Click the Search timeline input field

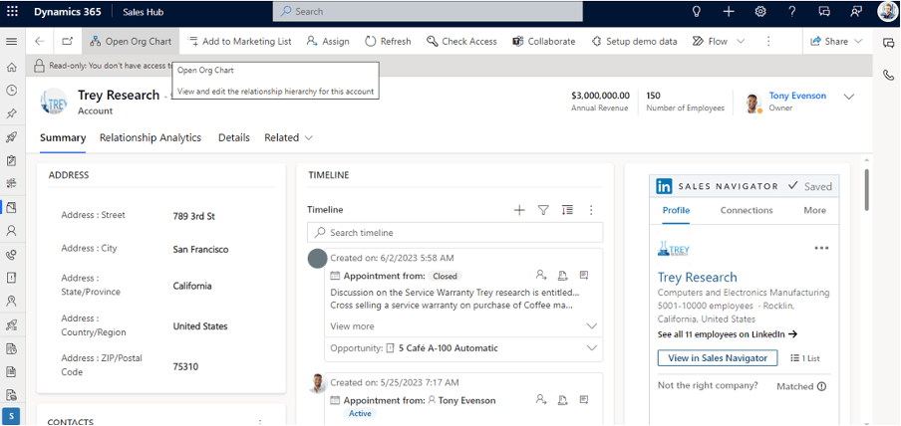click(455, 232)
